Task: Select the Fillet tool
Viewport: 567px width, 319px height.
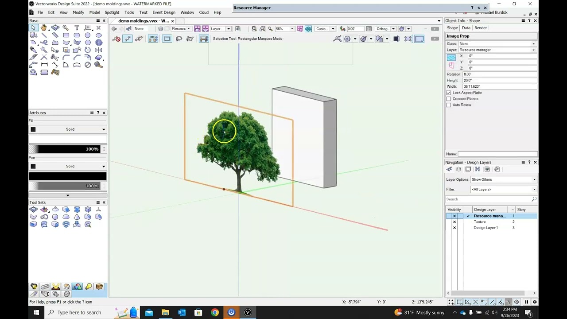Action: click(x=66, y=58)
